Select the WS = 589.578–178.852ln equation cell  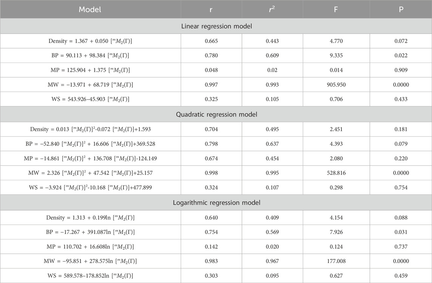point(90,276)
